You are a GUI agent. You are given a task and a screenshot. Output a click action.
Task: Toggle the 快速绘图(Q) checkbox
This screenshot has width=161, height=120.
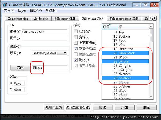coord(76,54)
